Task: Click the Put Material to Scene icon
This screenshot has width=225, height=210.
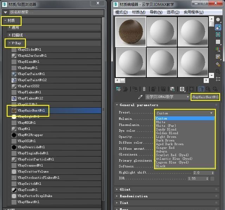Action: pos(126,89)
